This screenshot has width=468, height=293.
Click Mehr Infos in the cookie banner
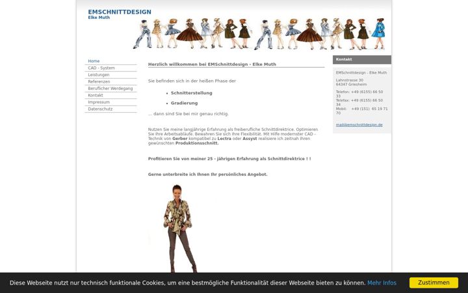382,283
